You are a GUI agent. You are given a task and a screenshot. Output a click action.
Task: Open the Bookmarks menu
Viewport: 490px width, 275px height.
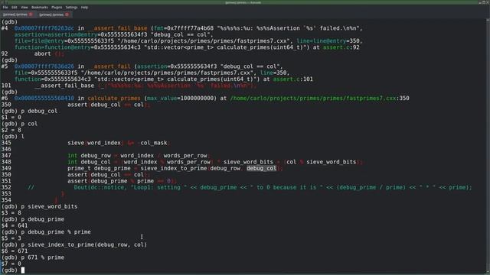coord(40,7)
